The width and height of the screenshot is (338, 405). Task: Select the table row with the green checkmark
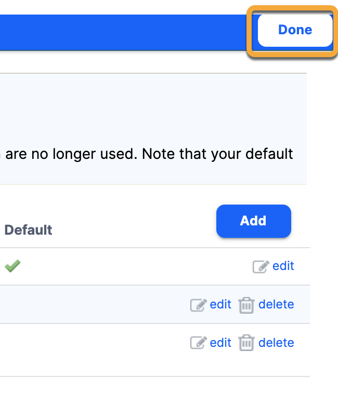[130, 266]
